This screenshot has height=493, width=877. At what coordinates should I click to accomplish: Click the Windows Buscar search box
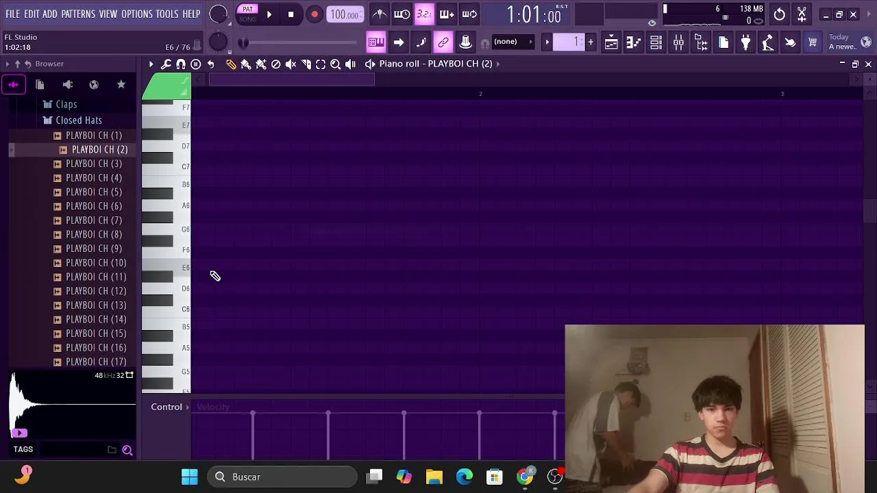click(283, 477)
